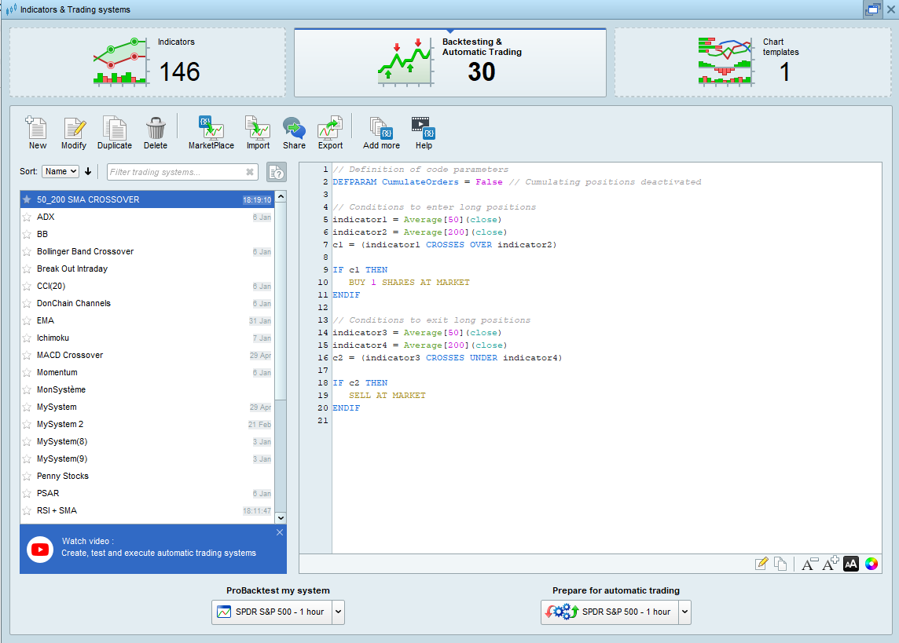
Task: Share the trading system
Action: click(294, 133)
